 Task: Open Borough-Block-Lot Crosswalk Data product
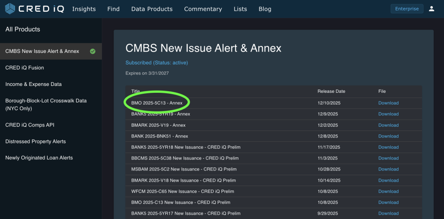46,105
